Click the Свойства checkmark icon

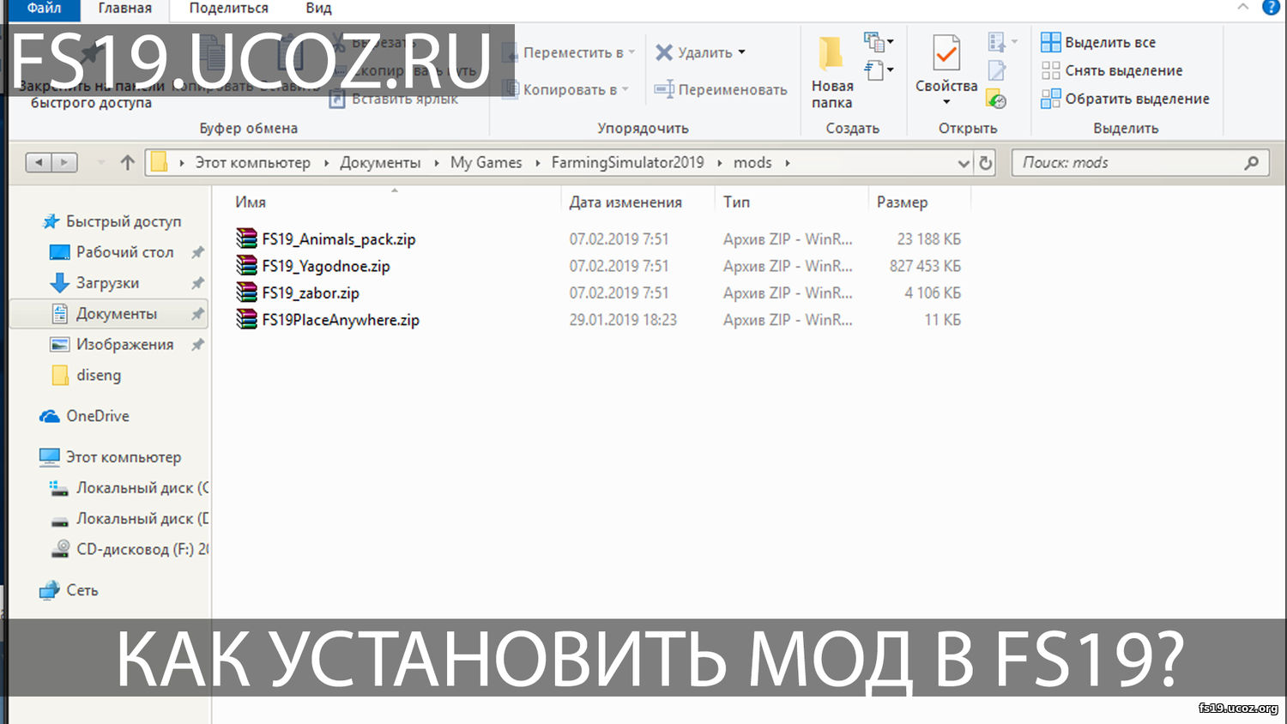pos(946,53)
